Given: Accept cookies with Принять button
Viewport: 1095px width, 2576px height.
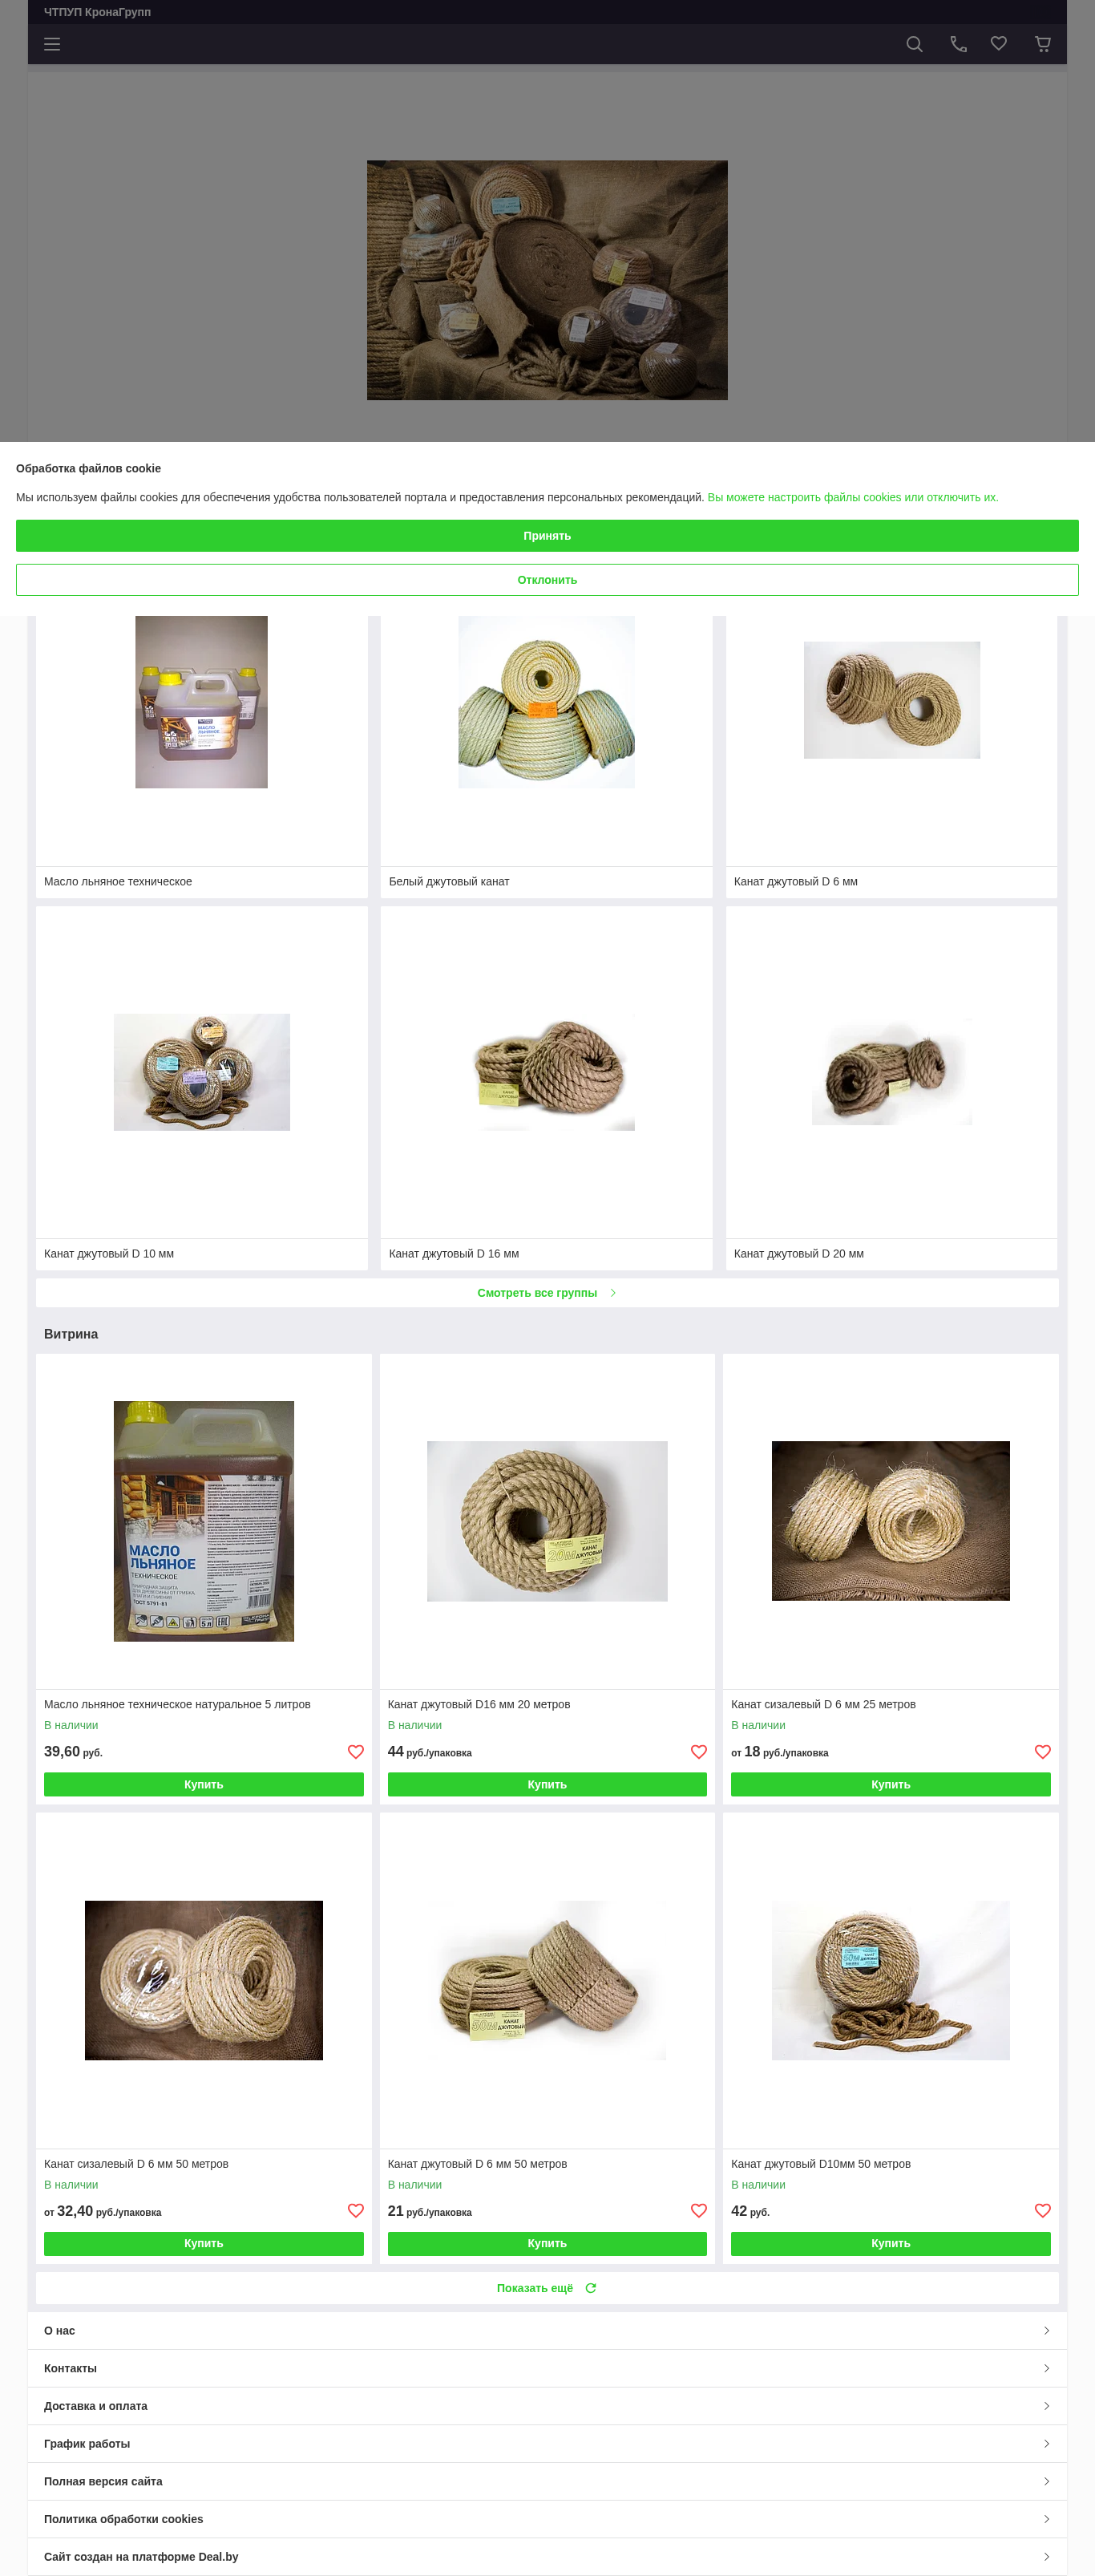Looking at the screenshot, I should point(547,536).
